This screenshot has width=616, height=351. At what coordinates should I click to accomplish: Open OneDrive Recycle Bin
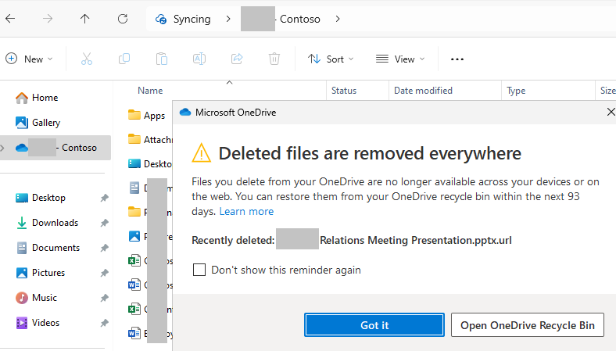click(527, 325)
